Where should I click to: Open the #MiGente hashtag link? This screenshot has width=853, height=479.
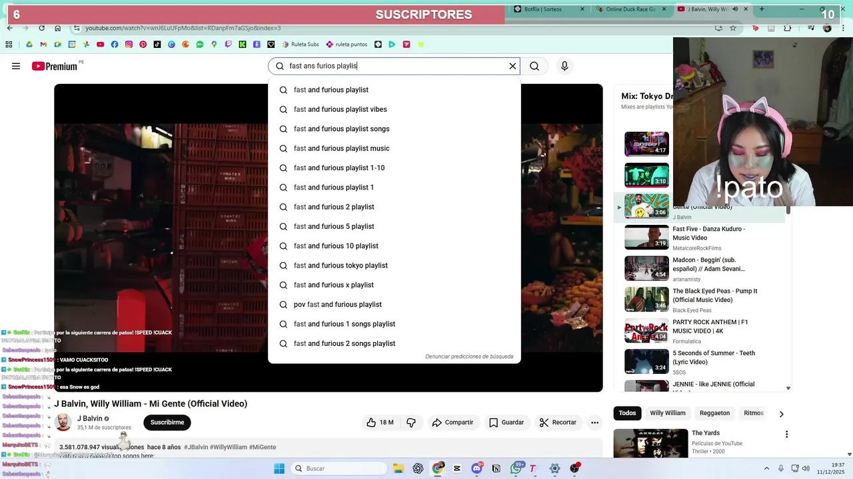tap(263, 447)
